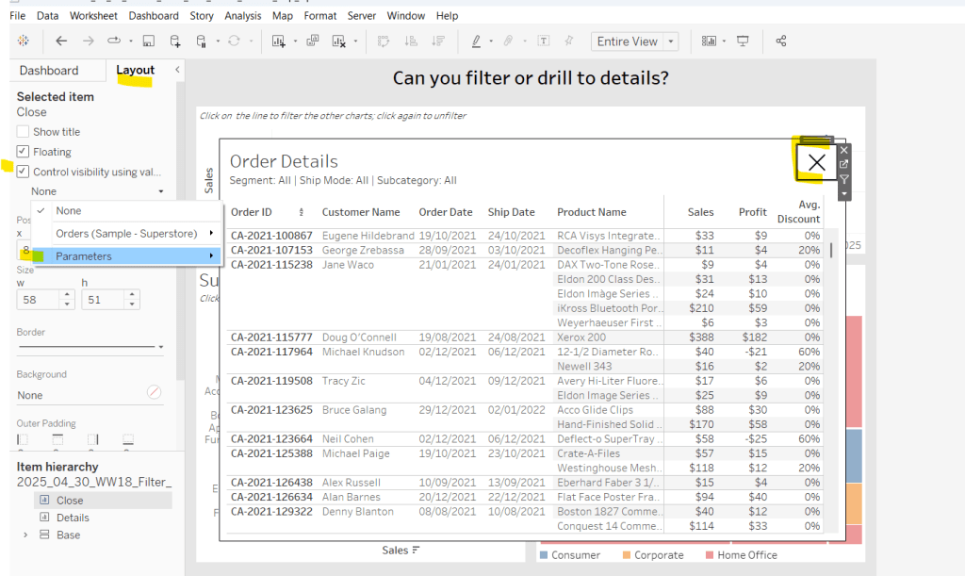
Task: Click the Background color none swatch
Action: pyautogui.click(x=154, y=393)
